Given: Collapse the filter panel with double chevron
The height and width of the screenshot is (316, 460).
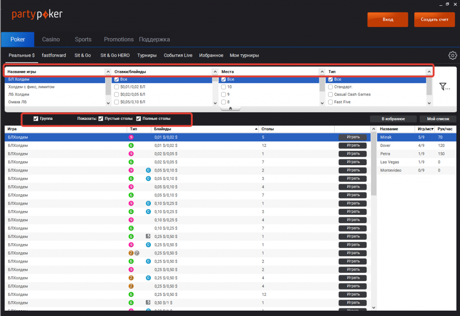Looking at the screenshot, I should tap(230, 109).
